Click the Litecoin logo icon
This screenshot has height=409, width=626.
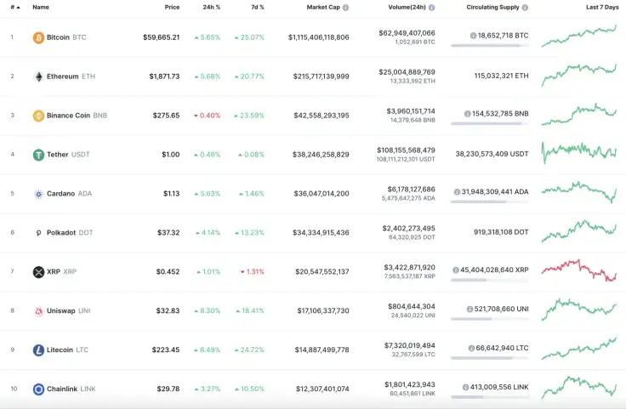[38, 350]
